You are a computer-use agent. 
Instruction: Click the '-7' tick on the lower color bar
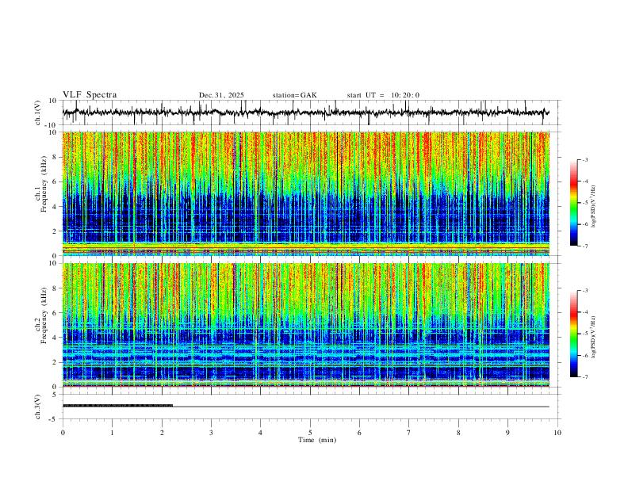[x=584, y=377]
